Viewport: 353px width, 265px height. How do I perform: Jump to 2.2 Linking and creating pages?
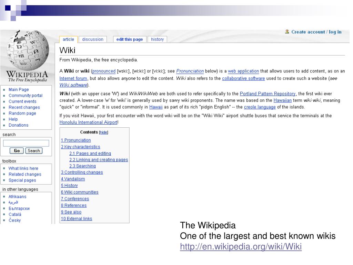99,160
